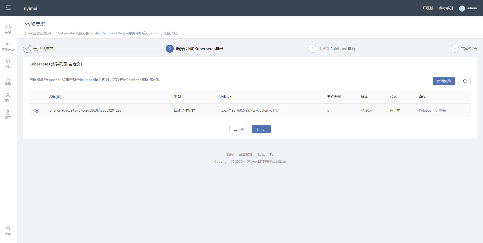Open the GitHub icon in footer
Image resolution: width=483 pixels, height=243 pixels.
272,154
